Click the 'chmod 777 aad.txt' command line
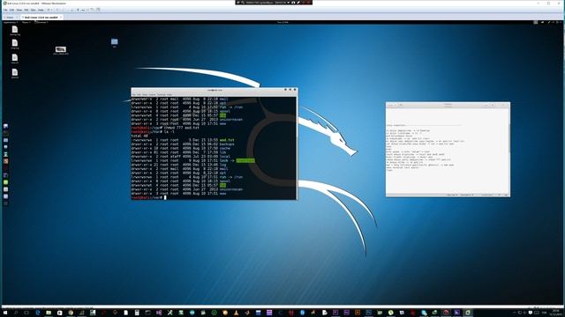 [x=181, y=128]
